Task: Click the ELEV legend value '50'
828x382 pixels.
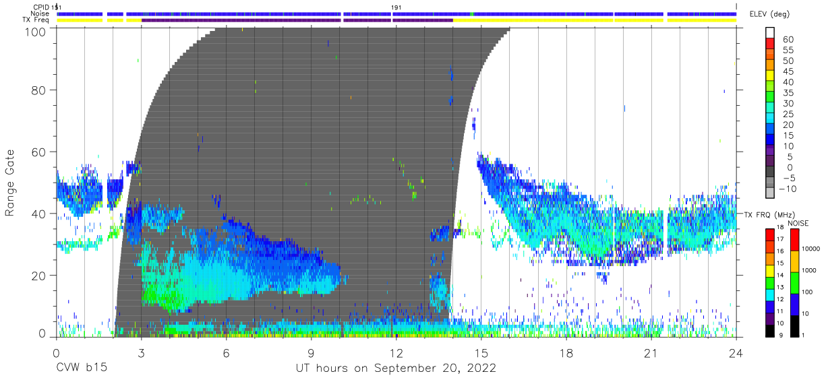Action: (x=788, y=61)
